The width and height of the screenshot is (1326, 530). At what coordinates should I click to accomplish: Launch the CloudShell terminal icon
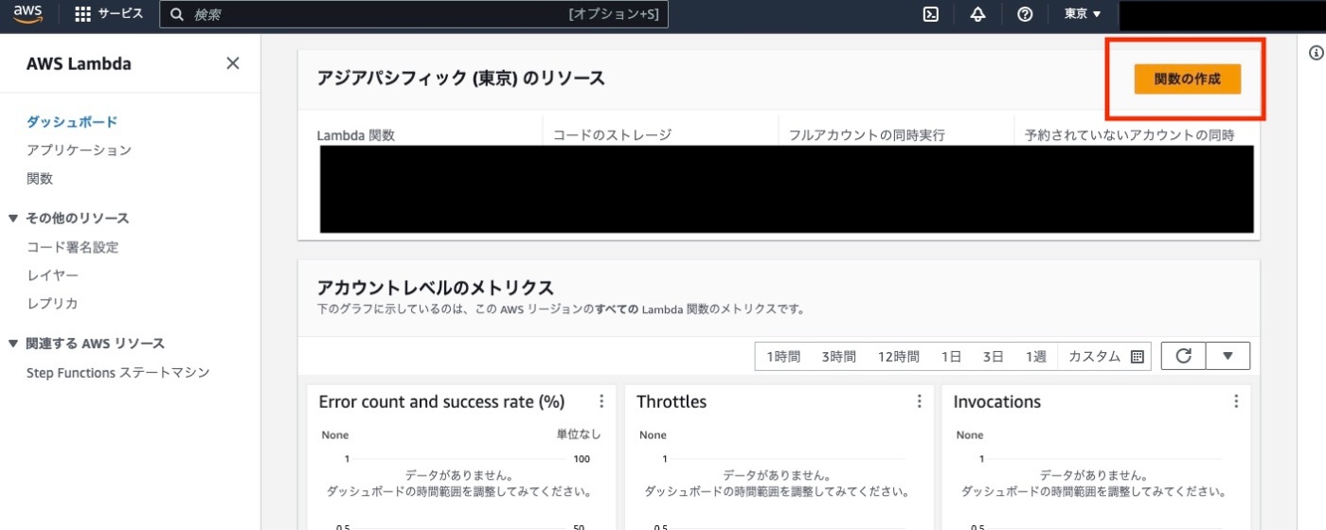(931, 14)
